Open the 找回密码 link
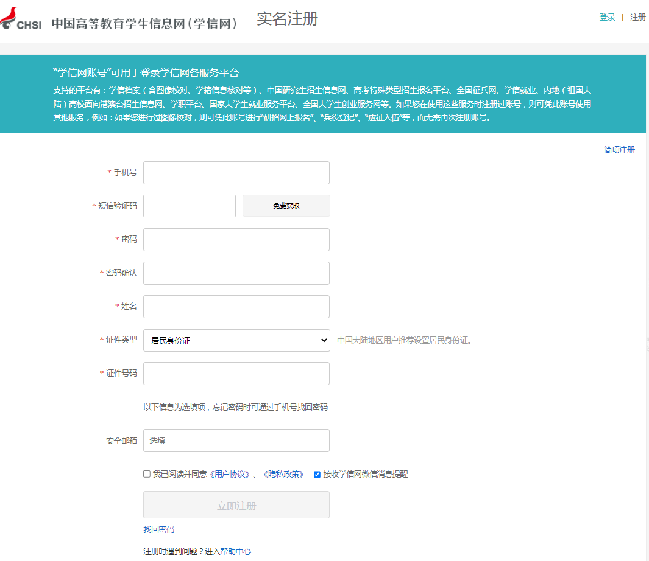Image resolution: width=649 pixels, height=561 pixels. coord(158,529)
